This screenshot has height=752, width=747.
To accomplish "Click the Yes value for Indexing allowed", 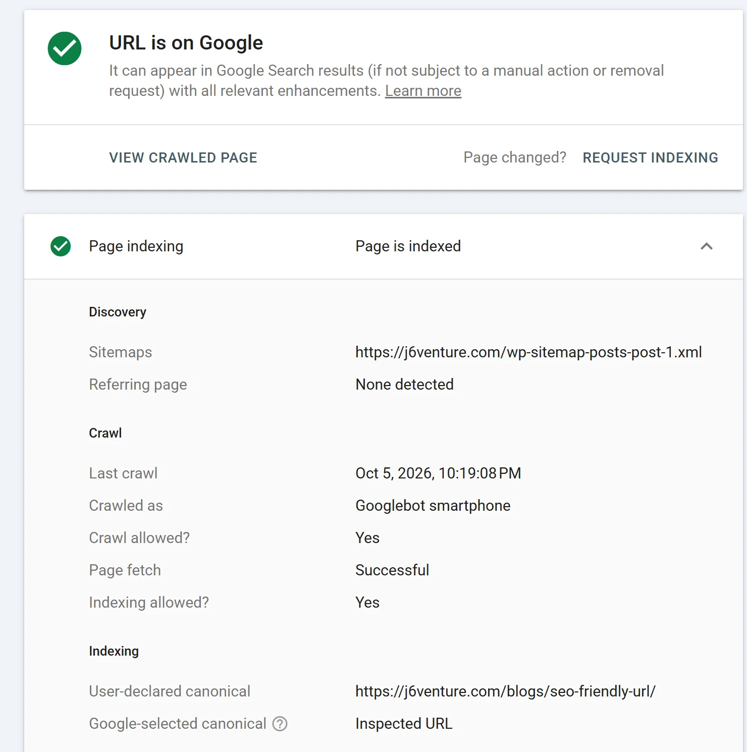I will [367, 603].
